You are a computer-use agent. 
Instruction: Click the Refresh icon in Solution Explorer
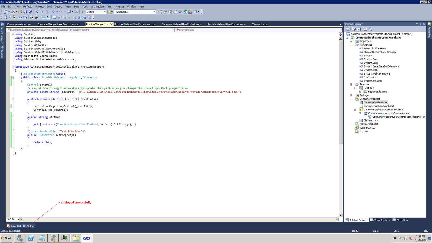[359, 29]
